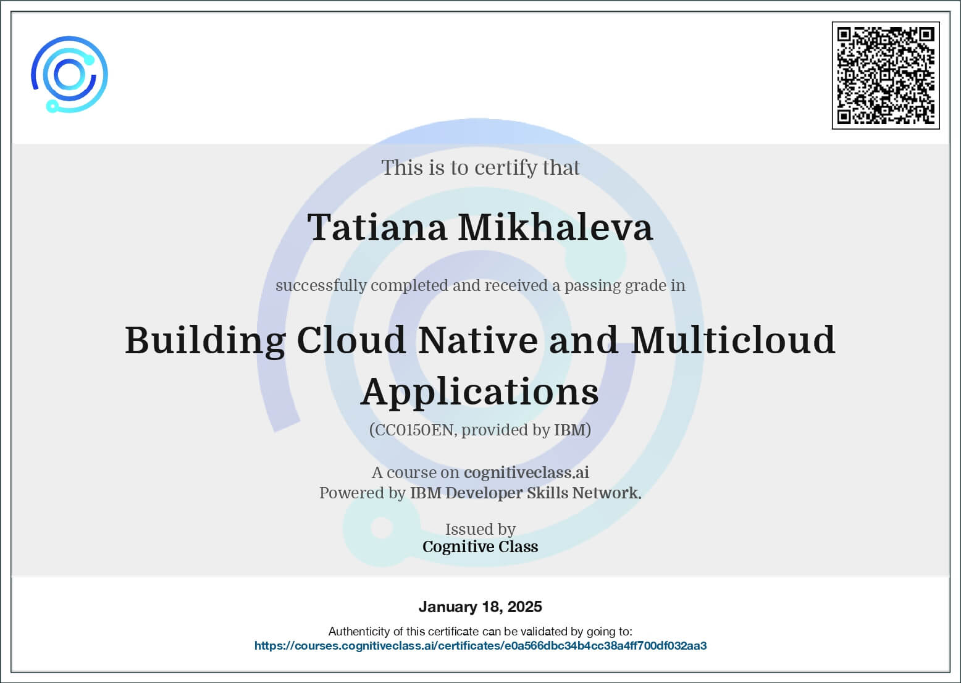Click 'successfully completed and received a passing grade in'

pos(480,285)
